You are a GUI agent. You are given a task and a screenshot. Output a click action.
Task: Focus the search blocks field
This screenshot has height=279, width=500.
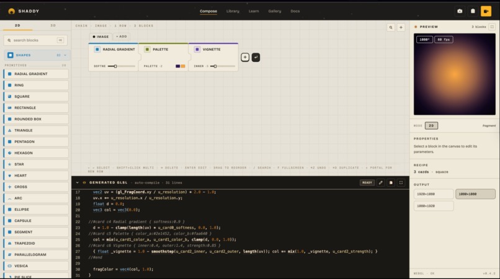pos(35,40)
